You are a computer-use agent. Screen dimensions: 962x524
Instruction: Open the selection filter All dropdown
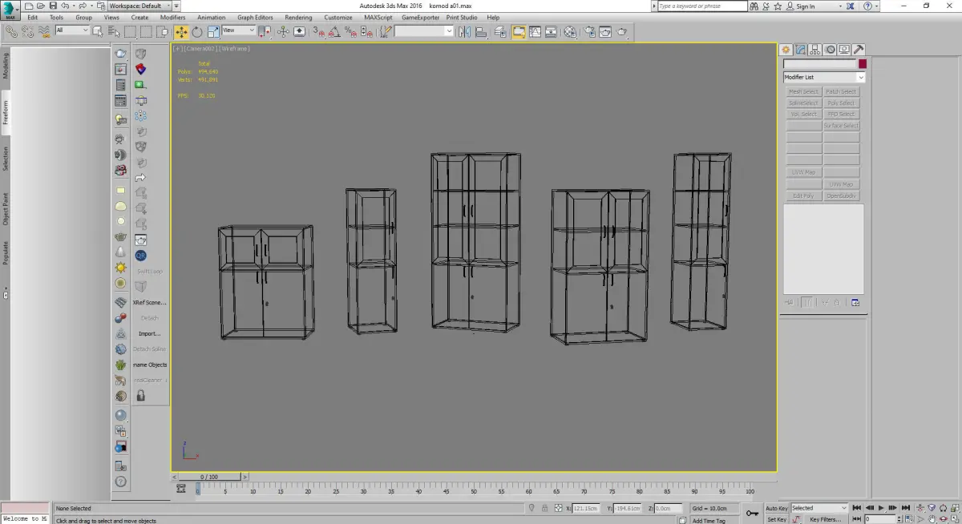tap(72, 30)
